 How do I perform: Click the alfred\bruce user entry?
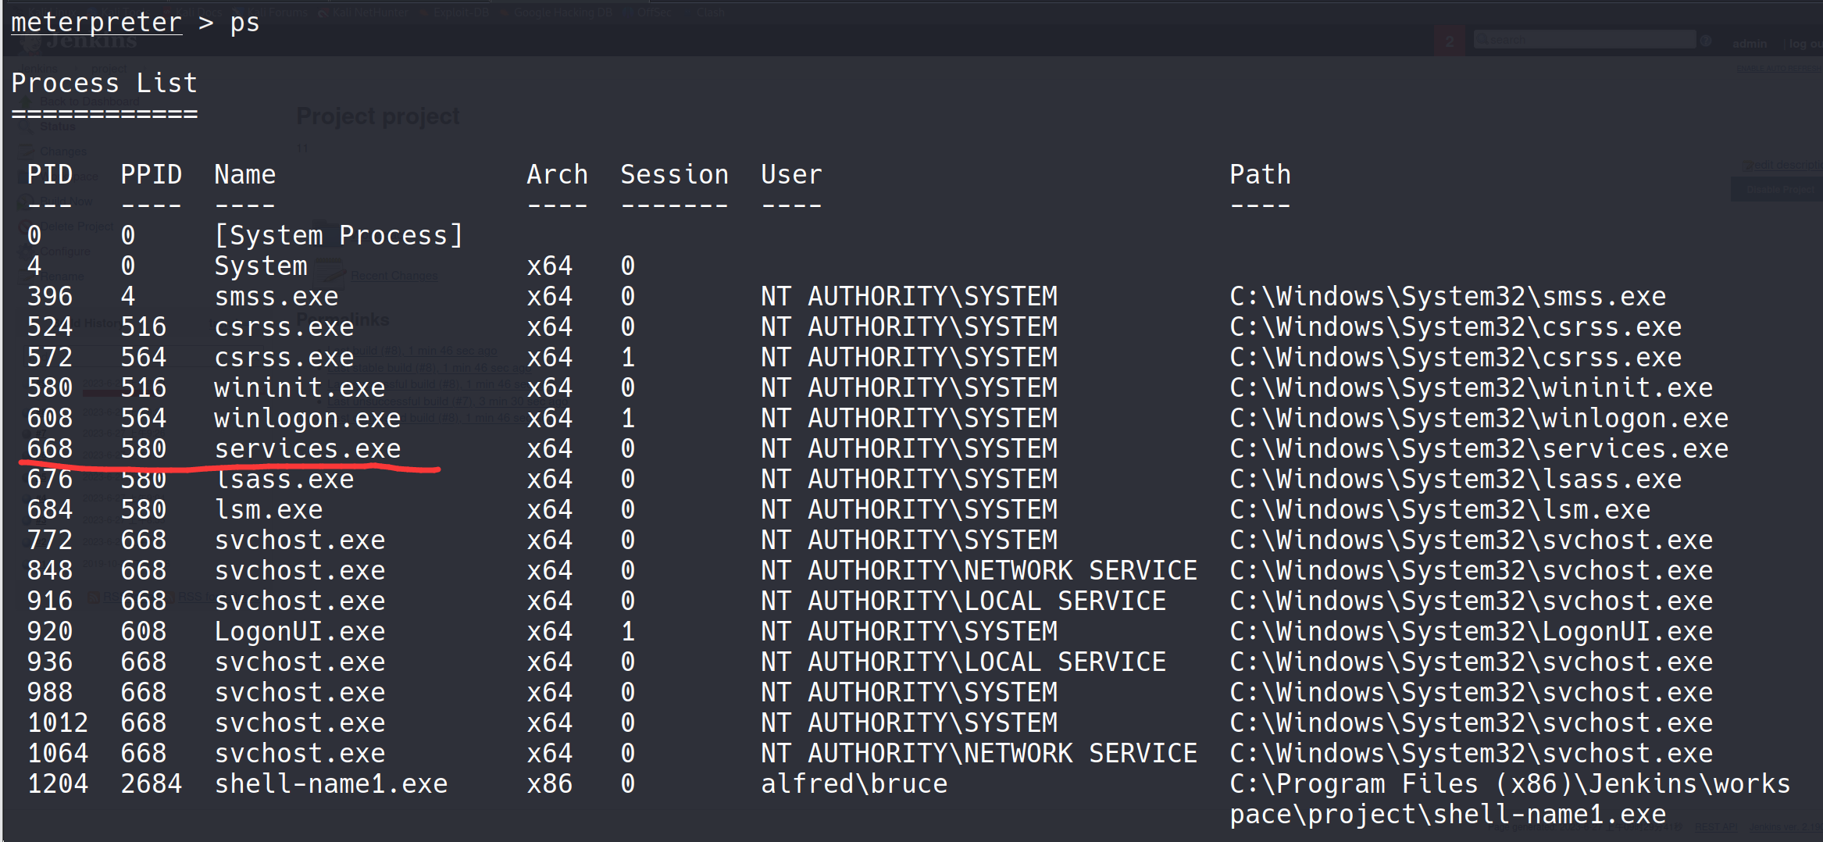pos(854,783)
